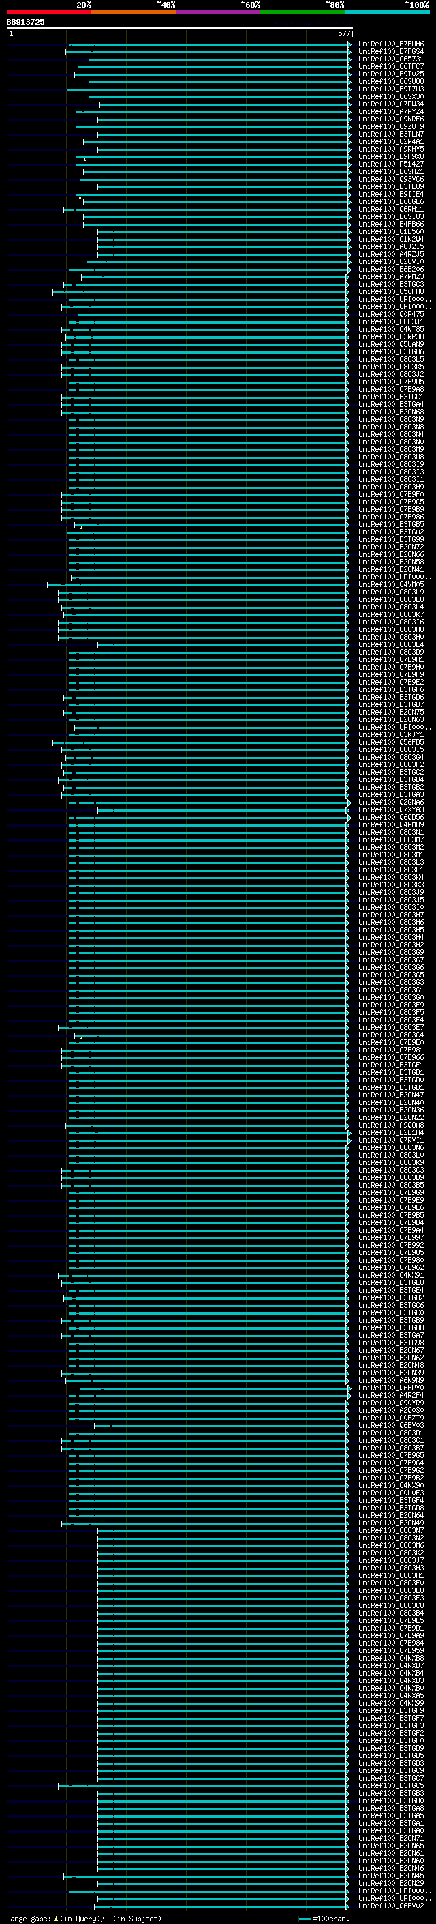Image resolution: width=436 pixels, height=1924 pixels.
Task: Select the UniRef100_C8C3G9 label
Action: click(x=391, y=952)
